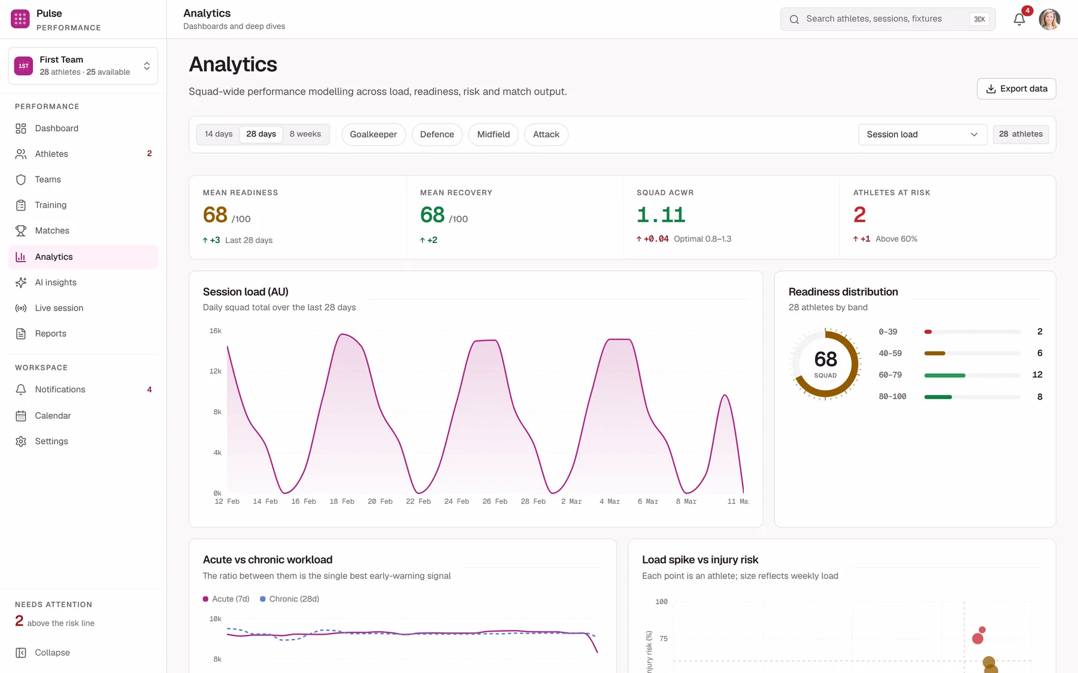Click the Mean Readiness stat card value

click(215, 215)
